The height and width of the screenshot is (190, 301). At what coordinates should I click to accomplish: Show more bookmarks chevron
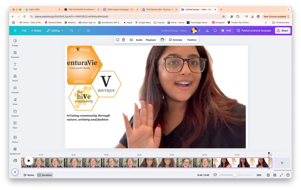pos(266,22)
